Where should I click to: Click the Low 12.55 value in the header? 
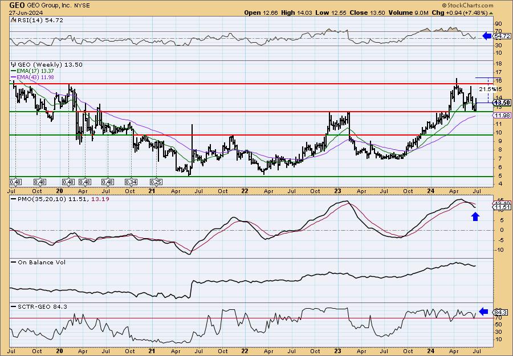330,13
